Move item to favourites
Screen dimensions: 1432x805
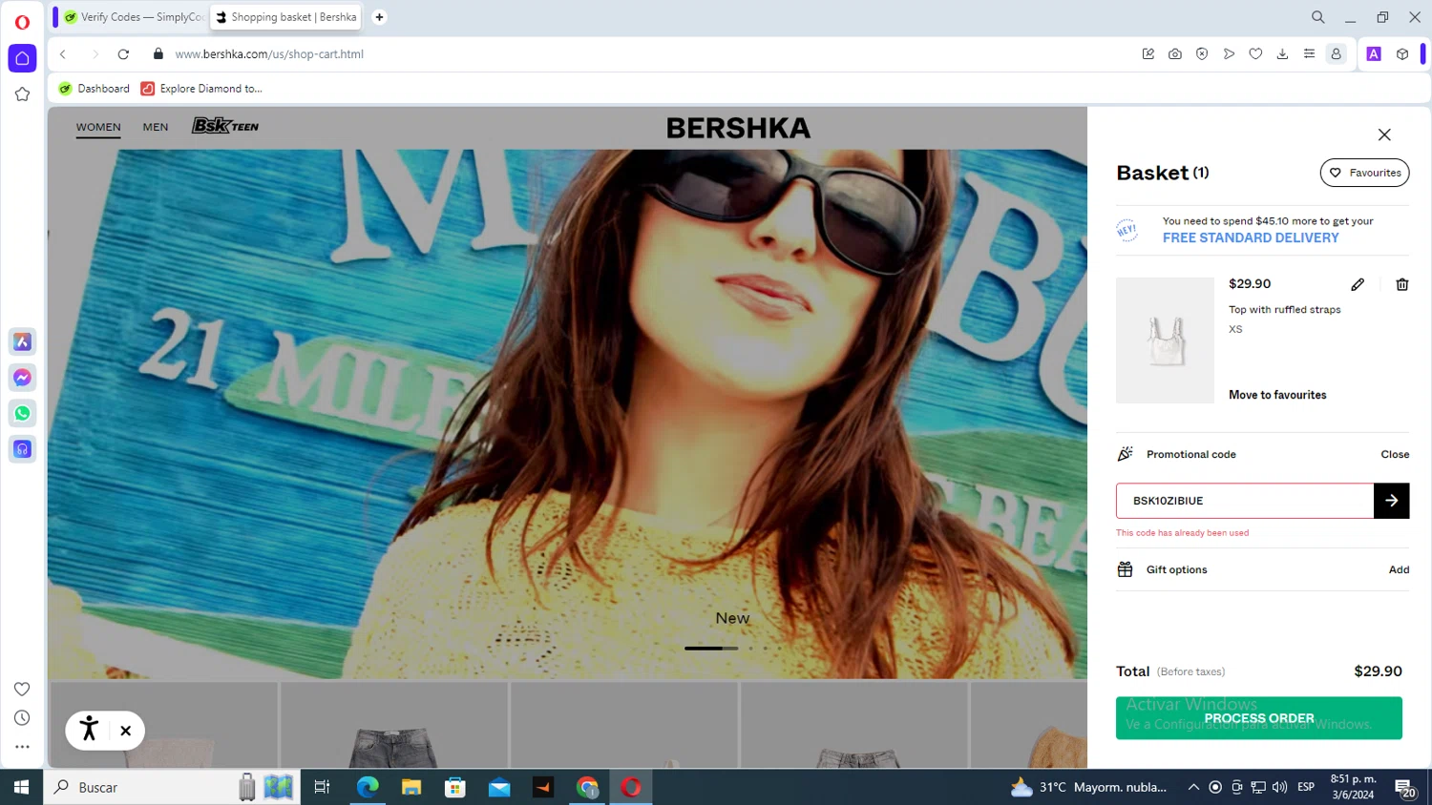coord(1277,395)
